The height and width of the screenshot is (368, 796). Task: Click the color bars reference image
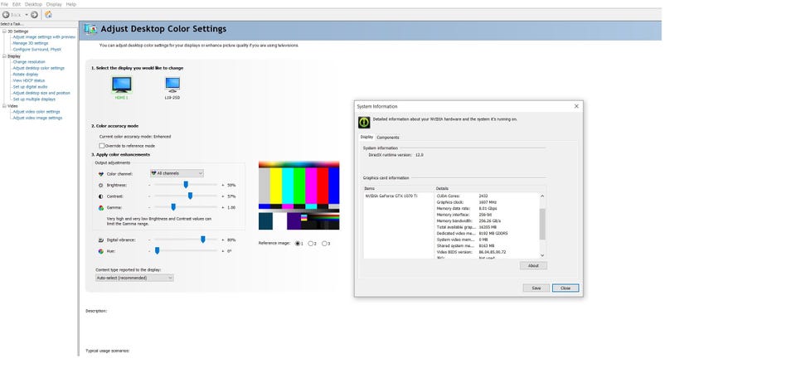(x=299, y=196)
